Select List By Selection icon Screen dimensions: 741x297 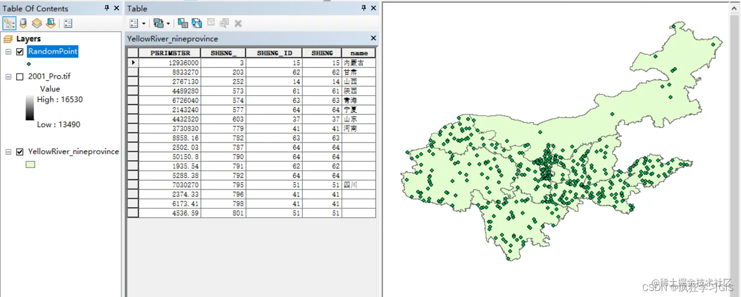[x=51, y=23]
